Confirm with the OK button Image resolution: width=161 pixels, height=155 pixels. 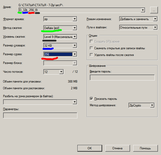click(x=90, y=148)
